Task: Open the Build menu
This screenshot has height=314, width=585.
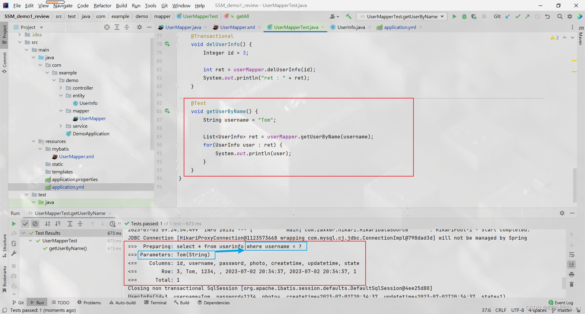Action: point(121,5)
